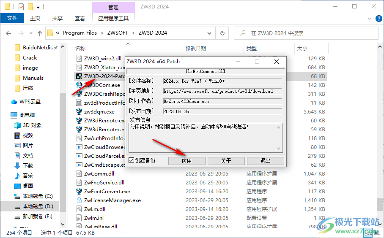This screenshot has height=238, width=384.
Task: Sort files by 类型 column header
Action: [x=252, y=49]
